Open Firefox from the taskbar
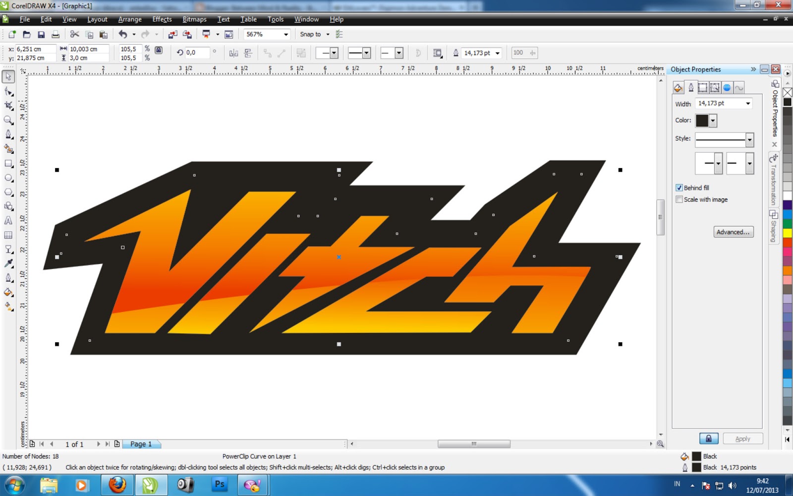This screenshot has width=793, height=496. tap(117, 485)
